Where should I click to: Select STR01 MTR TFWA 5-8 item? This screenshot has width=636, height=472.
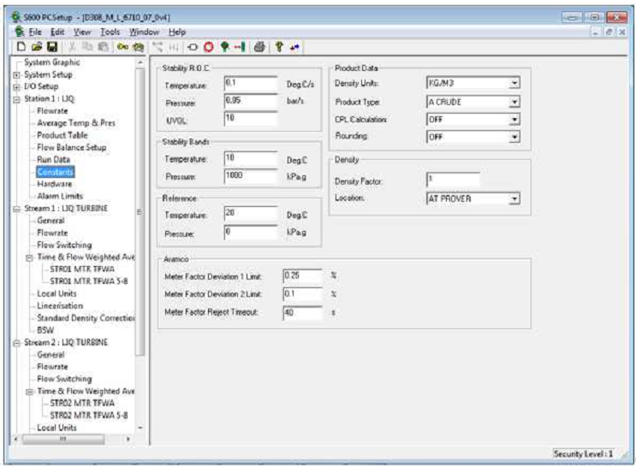pos(89,281)
